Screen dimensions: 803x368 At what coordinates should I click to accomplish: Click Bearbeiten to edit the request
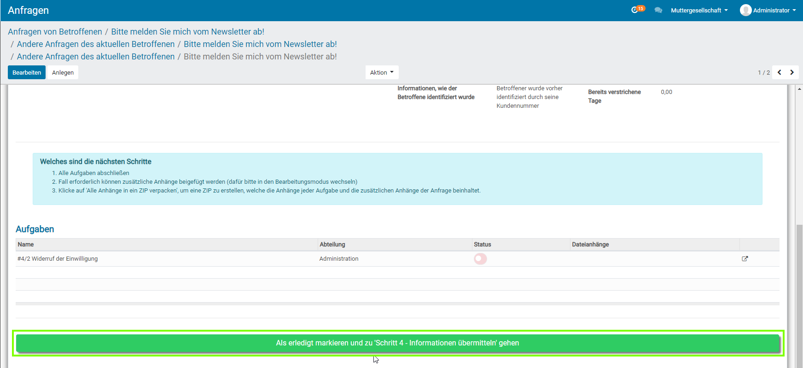(x=27, y=72)
